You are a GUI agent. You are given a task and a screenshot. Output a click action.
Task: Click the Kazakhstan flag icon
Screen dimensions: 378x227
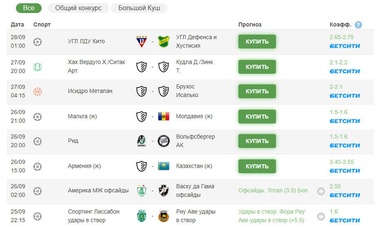click(x=164, y=166)
